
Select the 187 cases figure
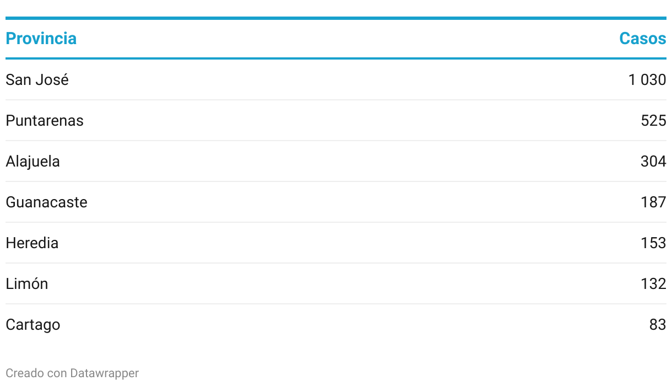pyautogui.click(x=653, y=202)
